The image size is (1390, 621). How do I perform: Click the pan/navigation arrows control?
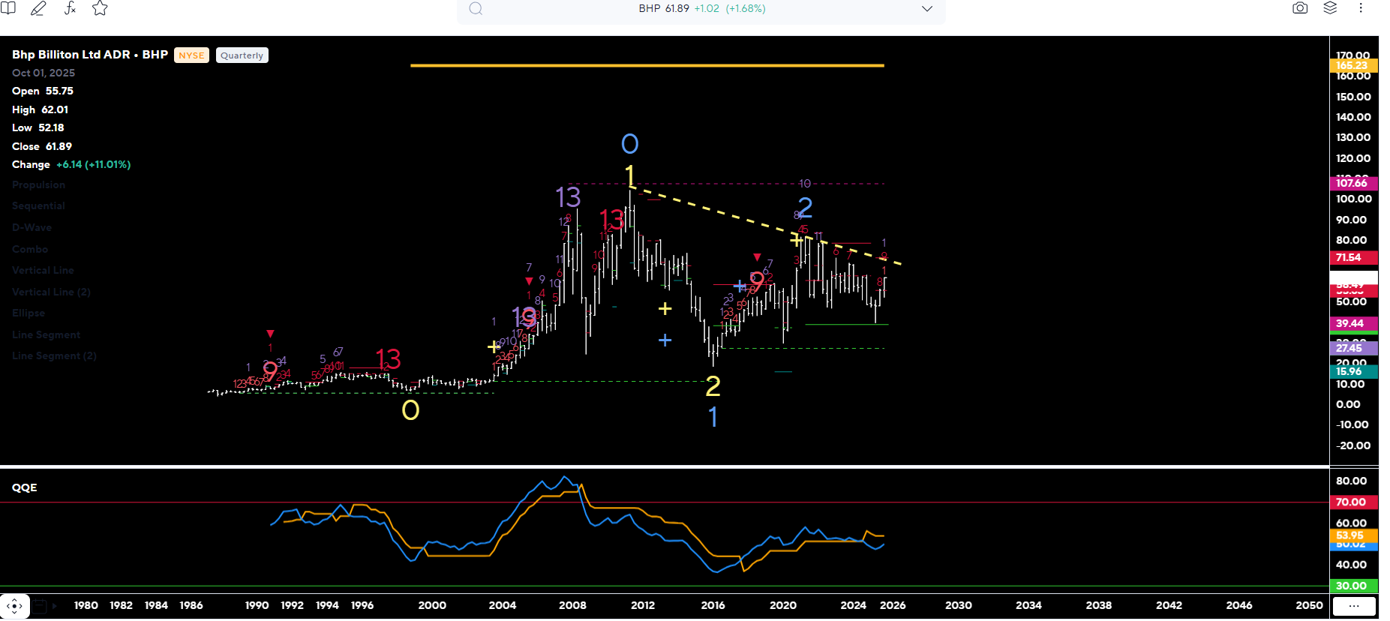click(x=14, y=605)
